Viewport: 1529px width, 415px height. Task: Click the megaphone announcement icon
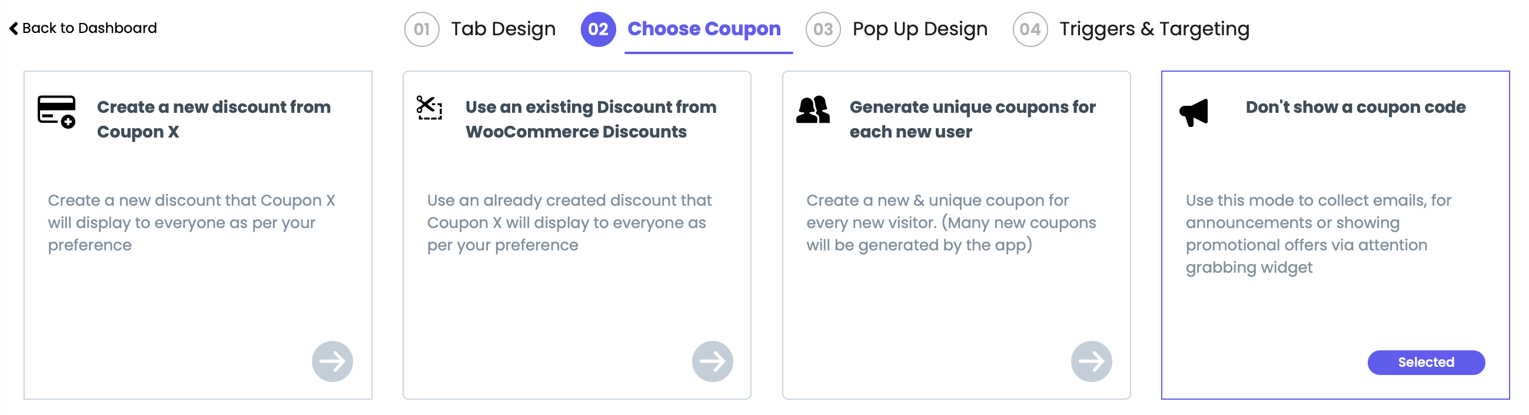[1194, 112]
